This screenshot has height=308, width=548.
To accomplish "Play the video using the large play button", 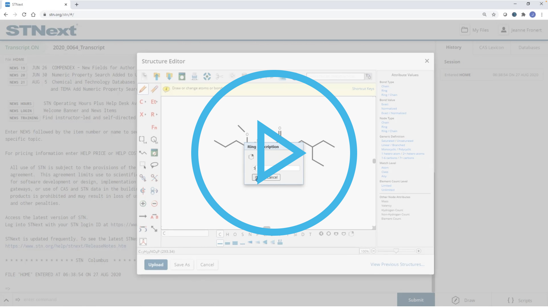I will tap(274, 153).
